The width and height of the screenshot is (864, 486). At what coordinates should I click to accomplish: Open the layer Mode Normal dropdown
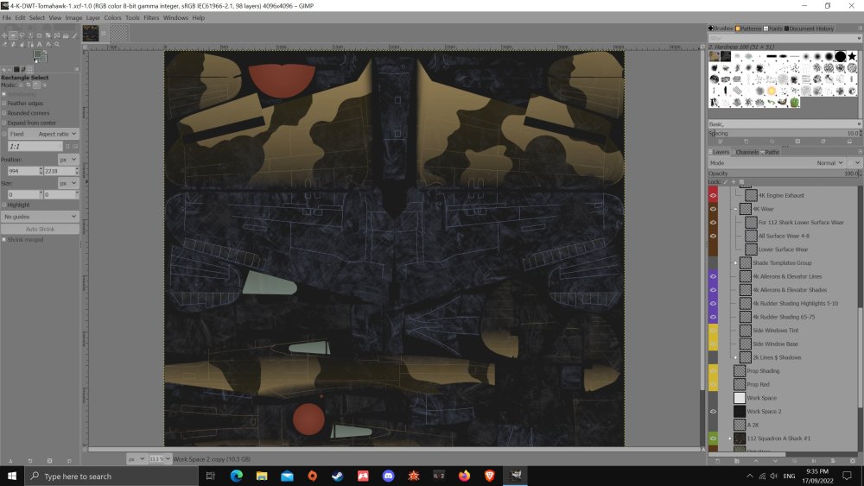(830, 162)
